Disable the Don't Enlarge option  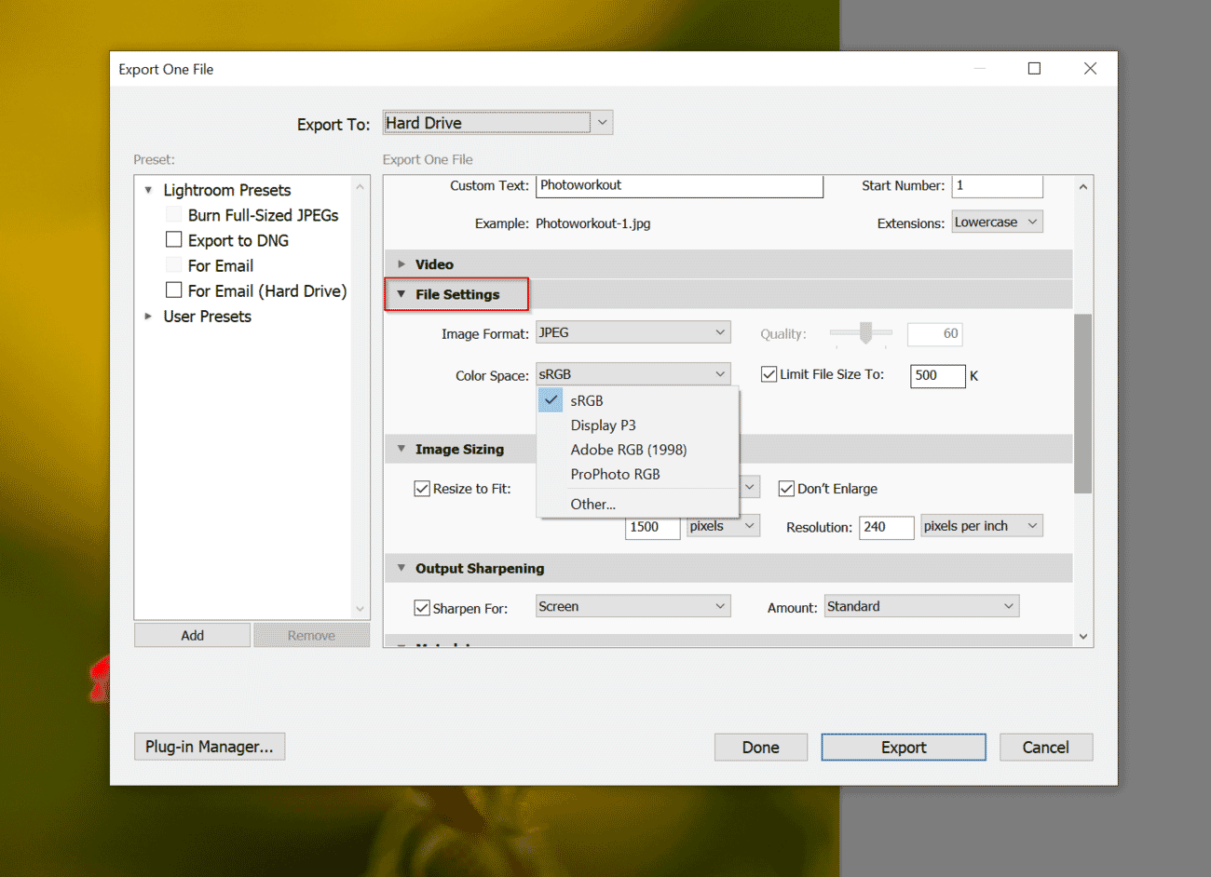(x=787, y=487)
